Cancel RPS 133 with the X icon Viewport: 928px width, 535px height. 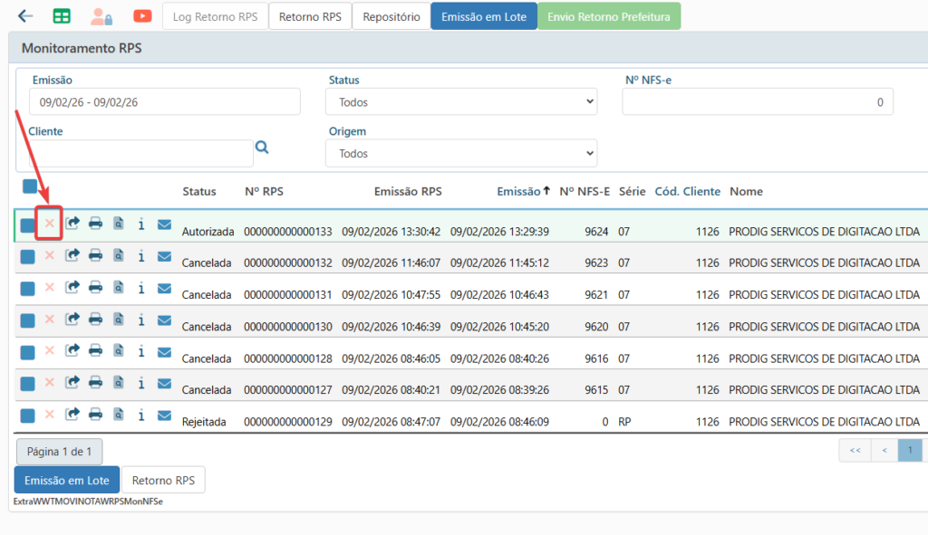point(50,224)
